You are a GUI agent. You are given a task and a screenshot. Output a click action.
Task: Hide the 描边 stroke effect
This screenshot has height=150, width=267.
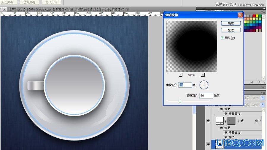226,137
